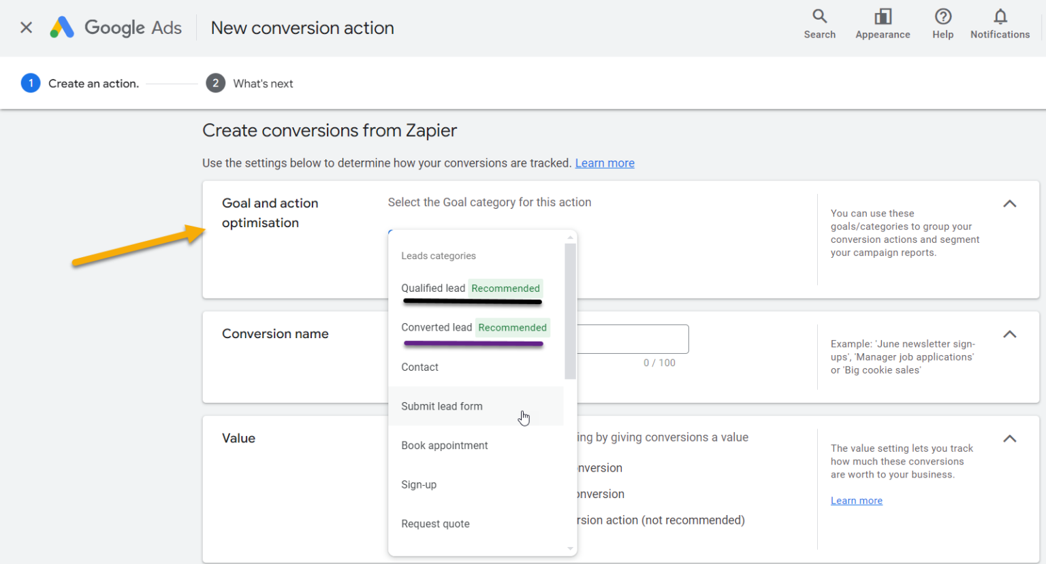1046x564 pixels.
Task: Go to step 2 What's next
Action: coord(250,84)
